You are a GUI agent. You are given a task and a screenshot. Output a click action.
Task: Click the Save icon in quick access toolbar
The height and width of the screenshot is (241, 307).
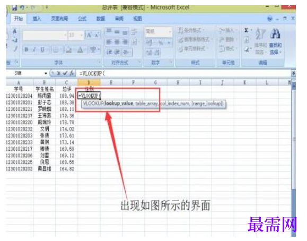pyautogui.click(x=14, y=7)
